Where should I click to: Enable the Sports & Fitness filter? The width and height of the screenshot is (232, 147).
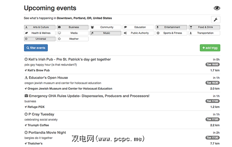pyautogui.click(x=171, y=33)
